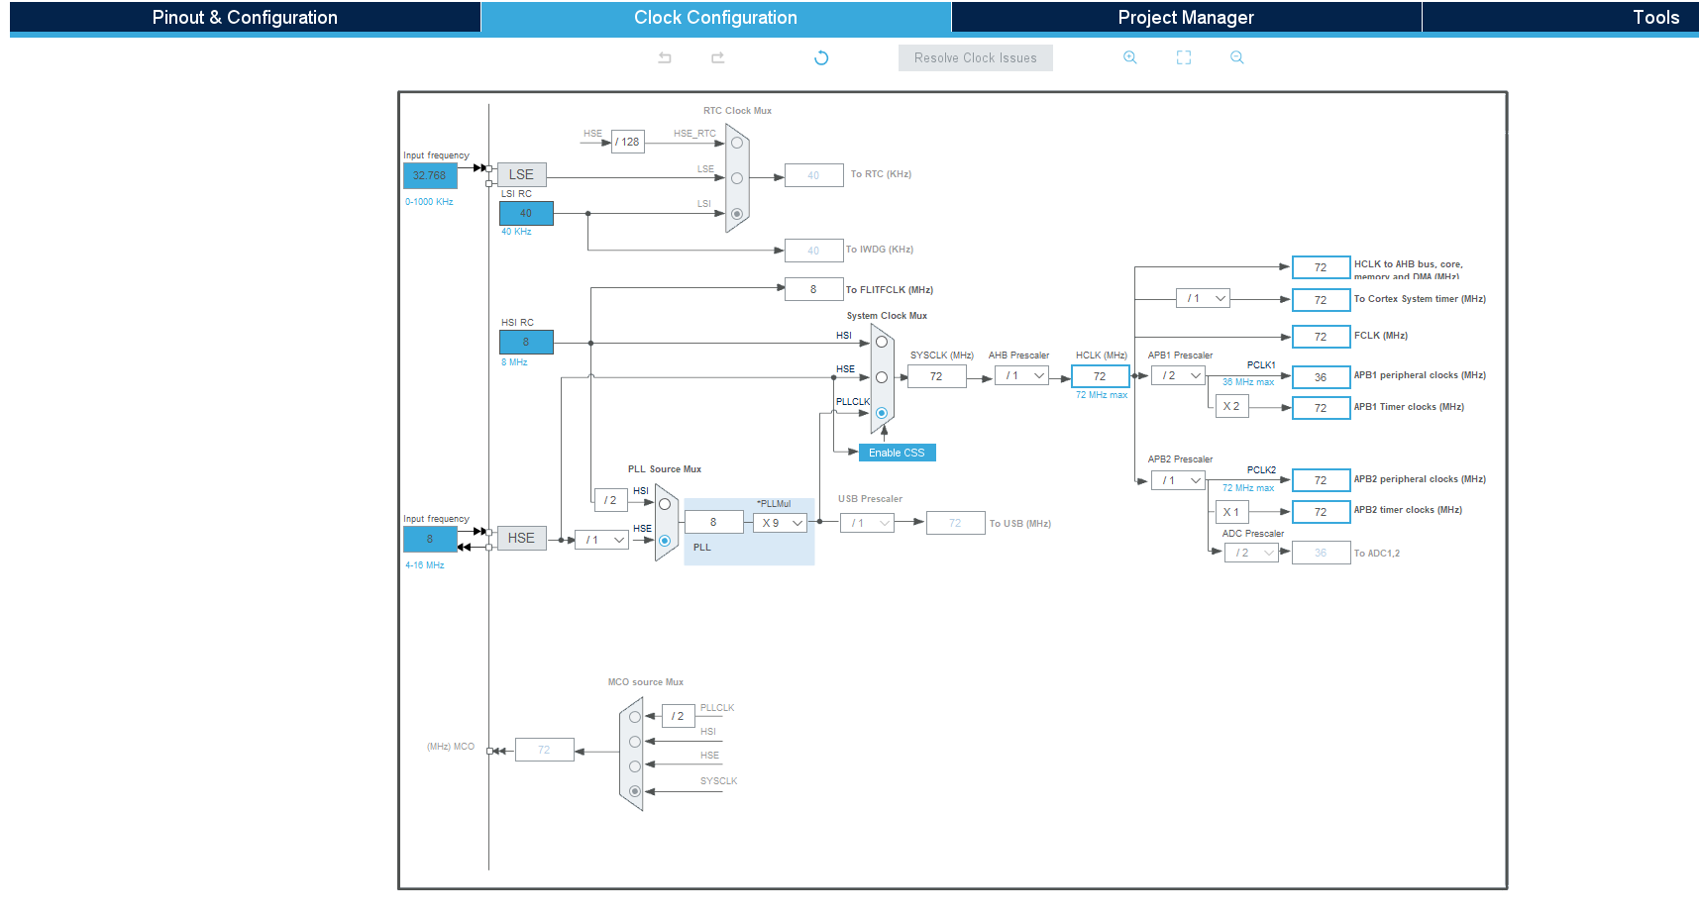The image size is (1699, 915).
Task: Click the undo arrow icon
Action: point(664,57)
